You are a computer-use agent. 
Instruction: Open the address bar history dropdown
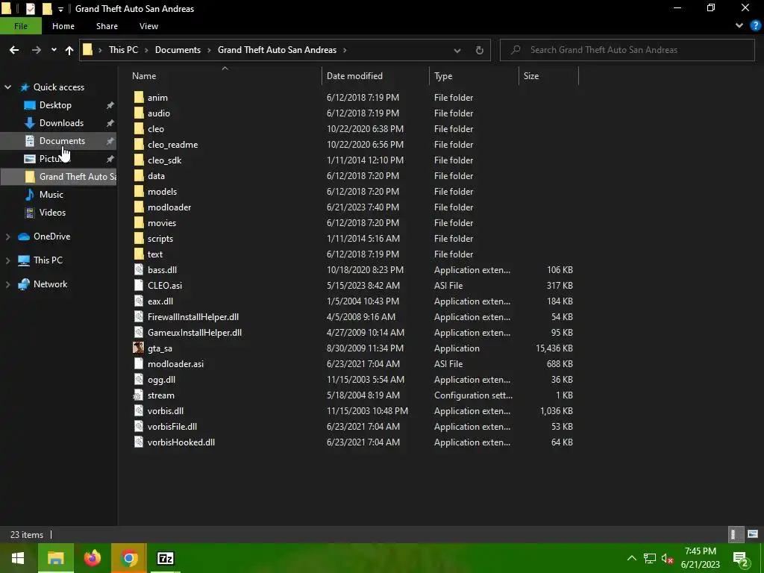point(457,50)
